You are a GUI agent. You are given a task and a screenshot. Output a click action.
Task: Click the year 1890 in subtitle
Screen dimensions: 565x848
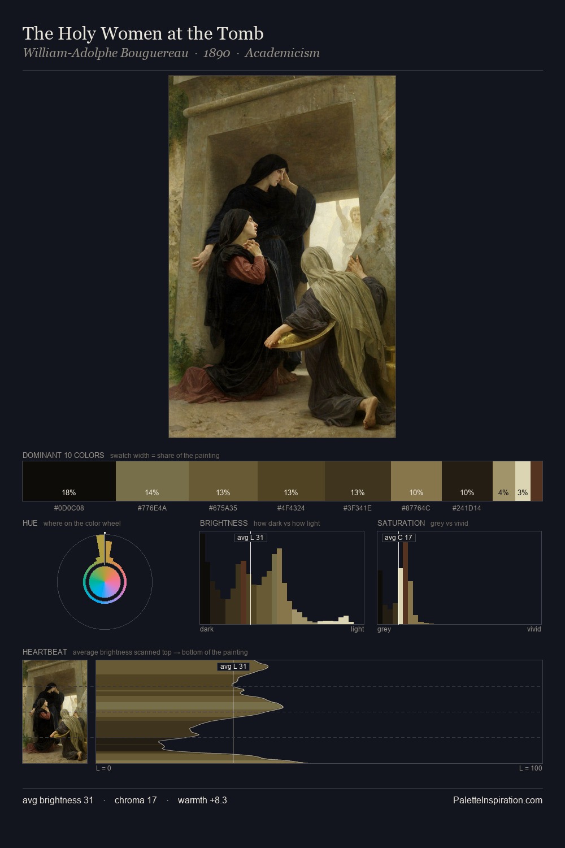pos(217,53)
